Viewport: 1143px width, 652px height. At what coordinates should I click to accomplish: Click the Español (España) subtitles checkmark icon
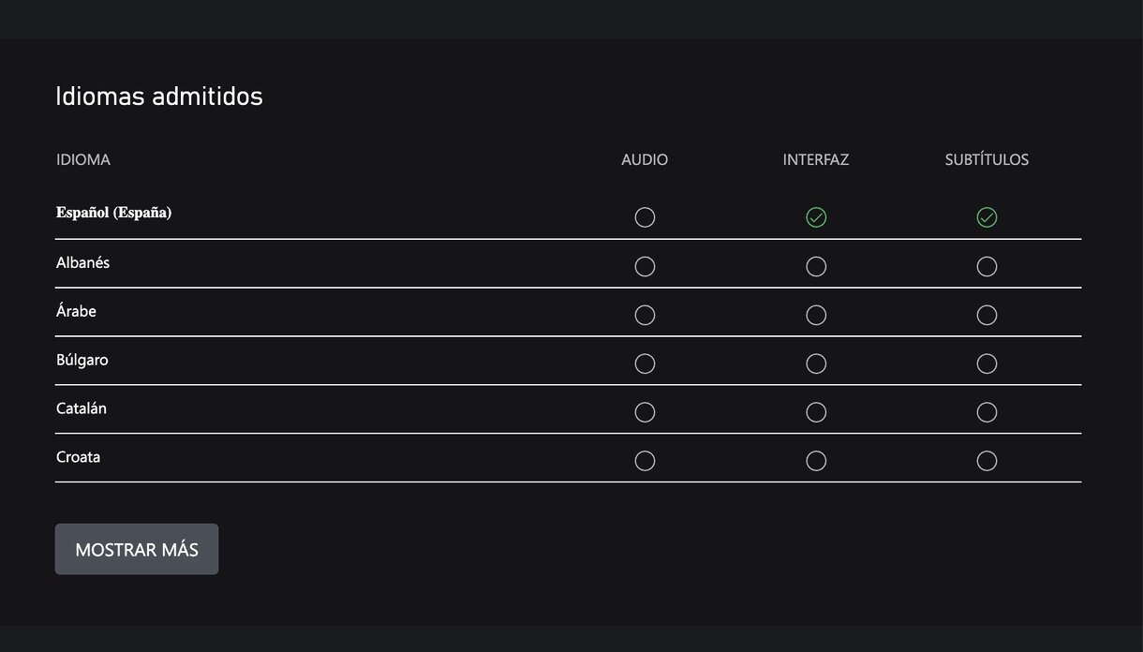987,217
